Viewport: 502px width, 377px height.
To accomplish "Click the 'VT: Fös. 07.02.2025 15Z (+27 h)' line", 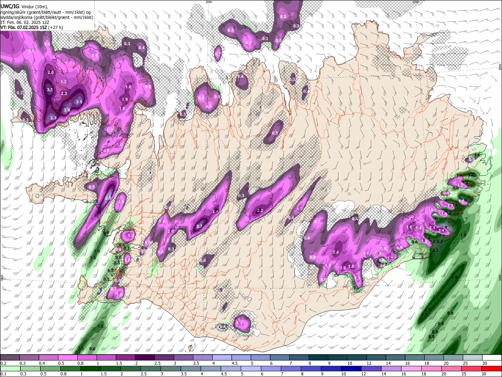I will pos(32,27).
